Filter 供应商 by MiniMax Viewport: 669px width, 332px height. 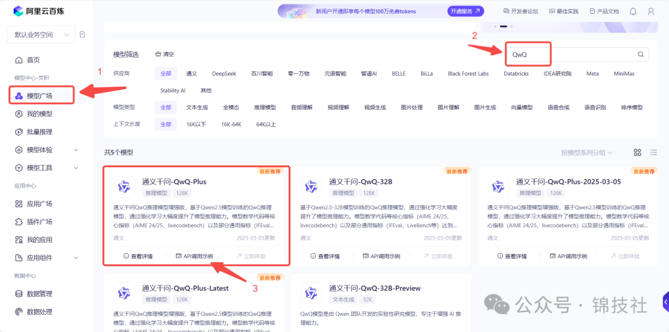(x=624, y=73)
